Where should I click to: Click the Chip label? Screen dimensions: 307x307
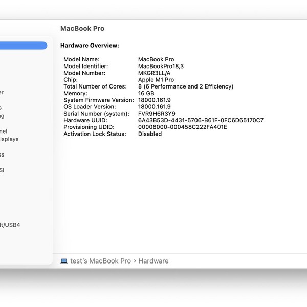tap(71, 80)
